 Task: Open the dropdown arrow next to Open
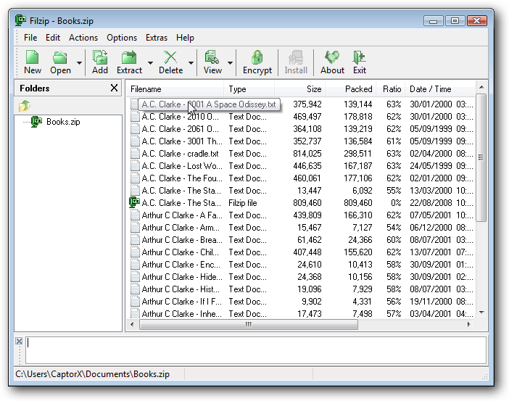point(79,62)
